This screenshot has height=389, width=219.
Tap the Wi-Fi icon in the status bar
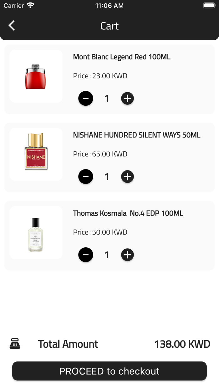[x=30, y=5]
